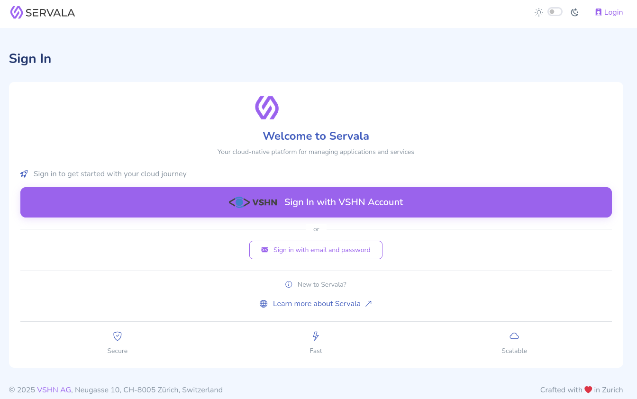
Task: Sign in with VSHN Account
Action: (x=316, y=202)
